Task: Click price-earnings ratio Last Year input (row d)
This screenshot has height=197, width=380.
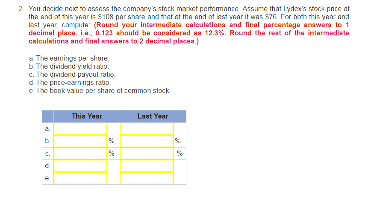Action: (x=146, y=165)
